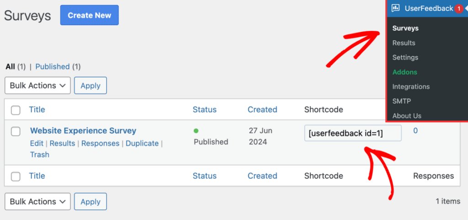
Task: Click the Duplicate row action link
Action: coord(142,143)
